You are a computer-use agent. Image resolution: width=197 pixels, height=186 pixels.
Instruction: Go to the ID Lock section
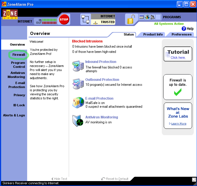(x=19, y=105)
